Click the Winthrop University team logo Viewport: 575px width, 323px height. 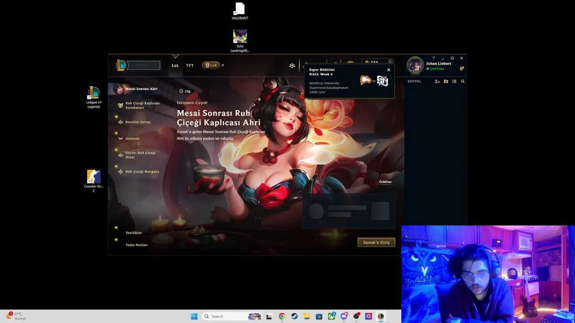366,80
